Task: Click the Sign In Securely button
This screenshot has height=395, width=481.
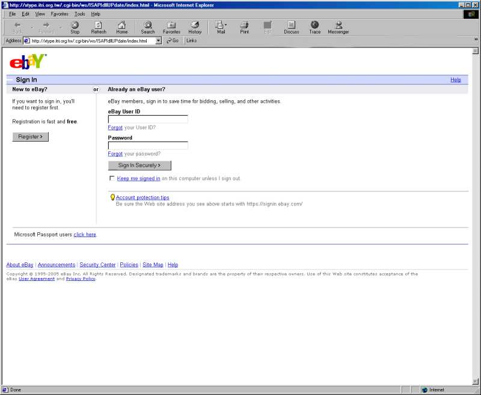Action: point(139,166)
